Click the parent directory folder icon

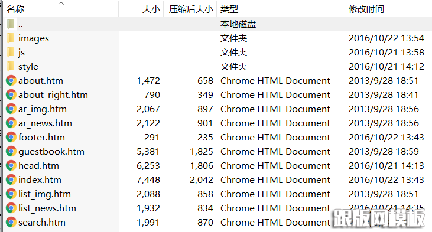coord(11,24)
